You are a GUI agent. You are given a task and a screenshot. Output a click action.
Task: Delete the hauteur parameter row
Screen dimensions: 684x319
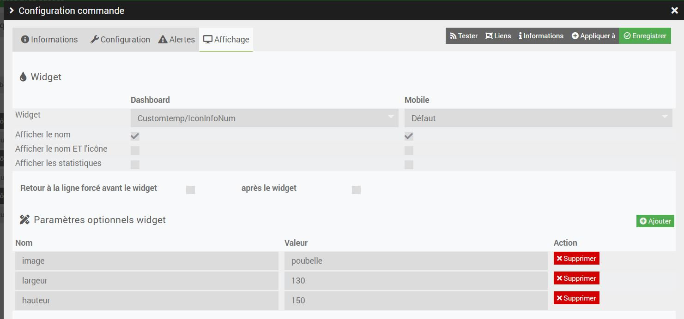point(576,298)
